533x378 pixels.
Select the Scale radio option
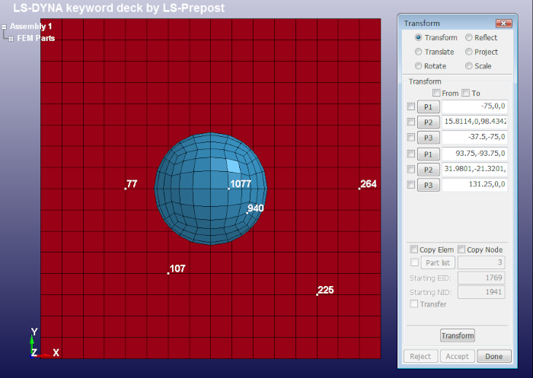(x=468, y=66)
